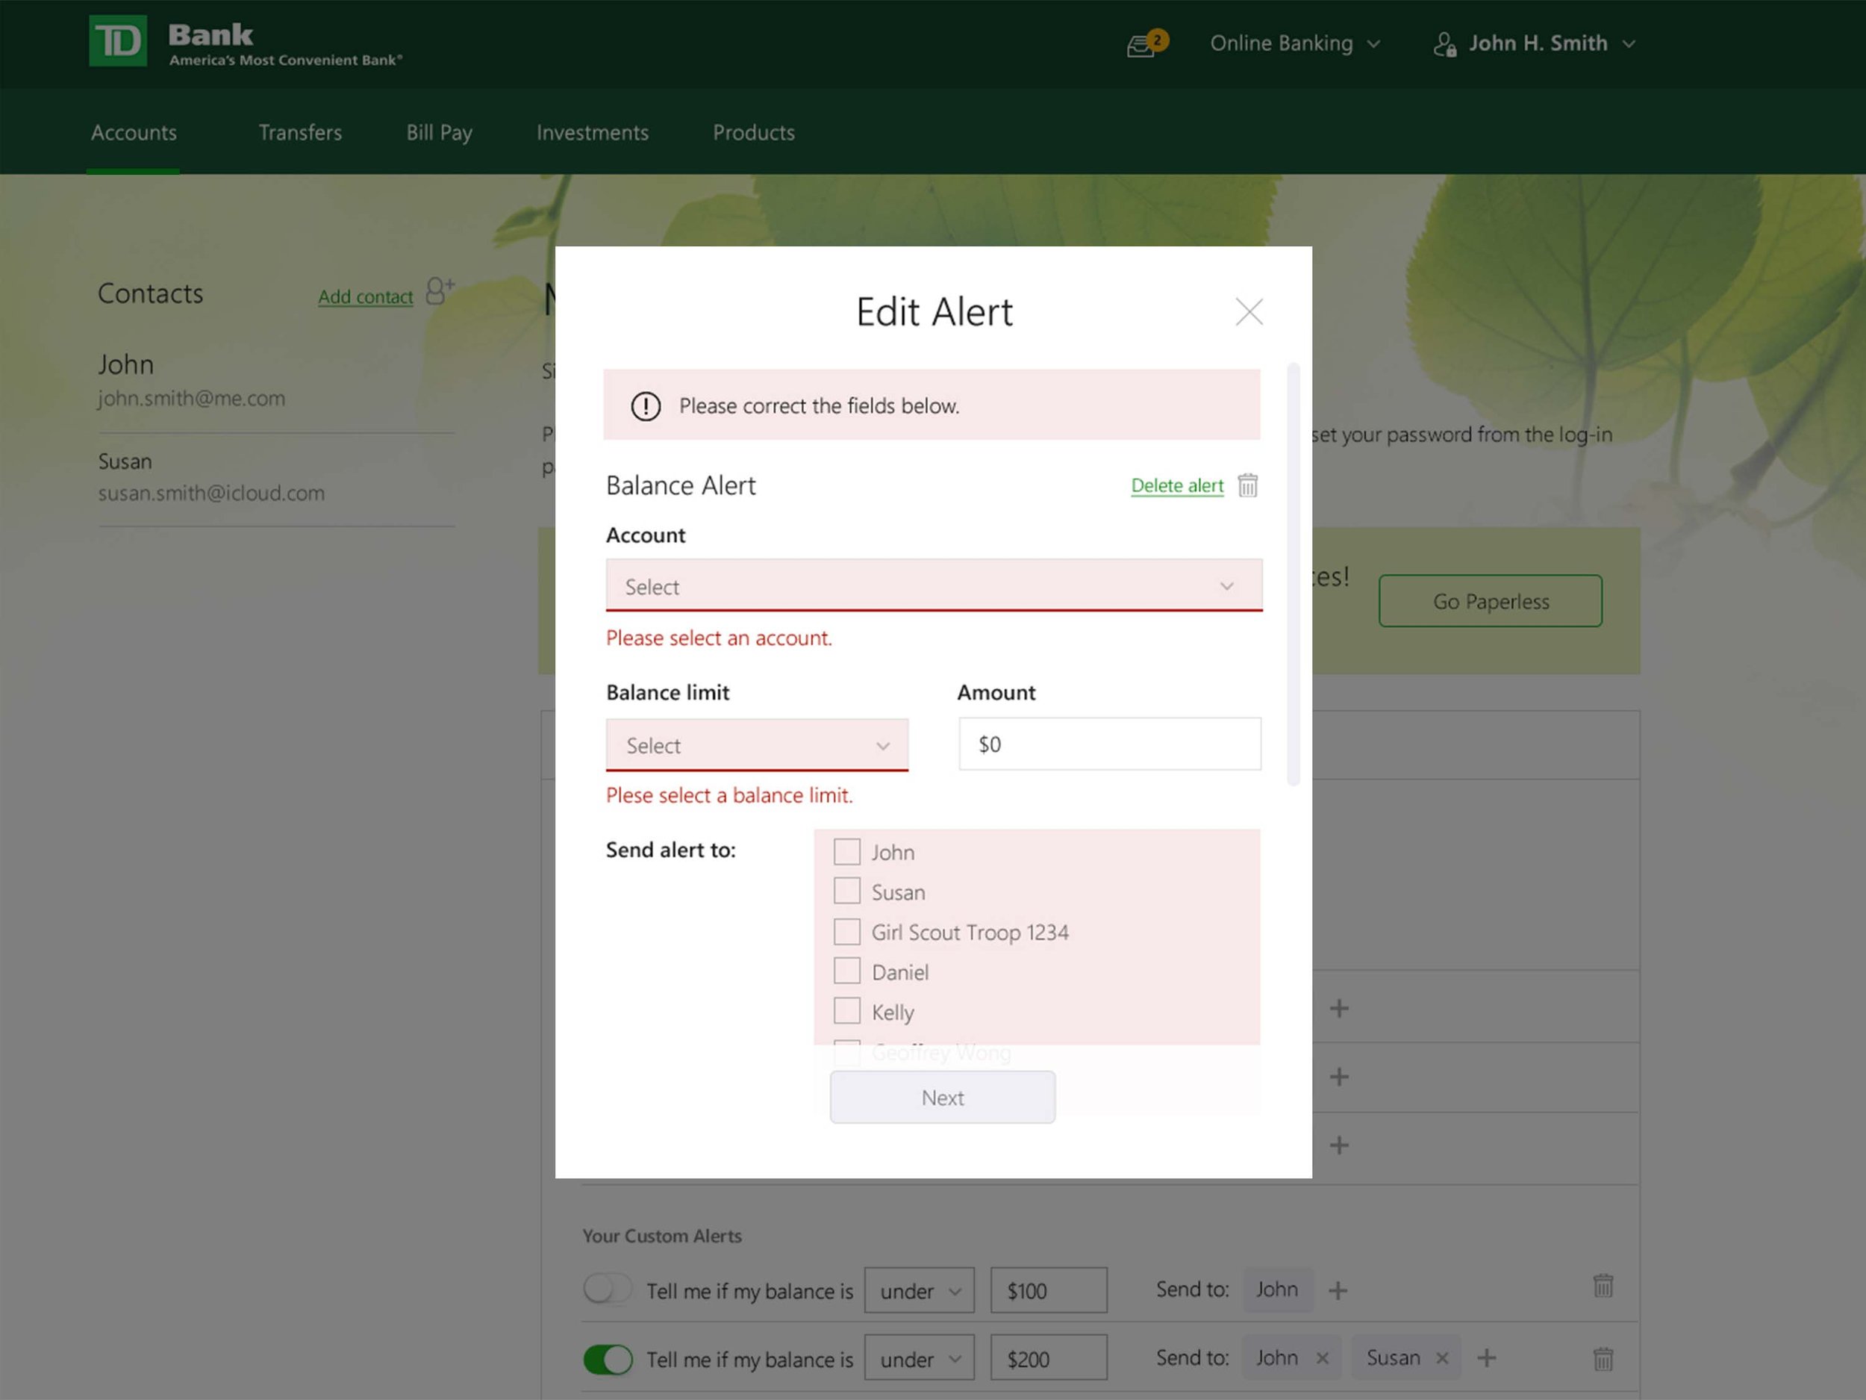Open the Account select dropdown
The height and width of the screenshot is (1400, 1866).
(x=934, y=585)
